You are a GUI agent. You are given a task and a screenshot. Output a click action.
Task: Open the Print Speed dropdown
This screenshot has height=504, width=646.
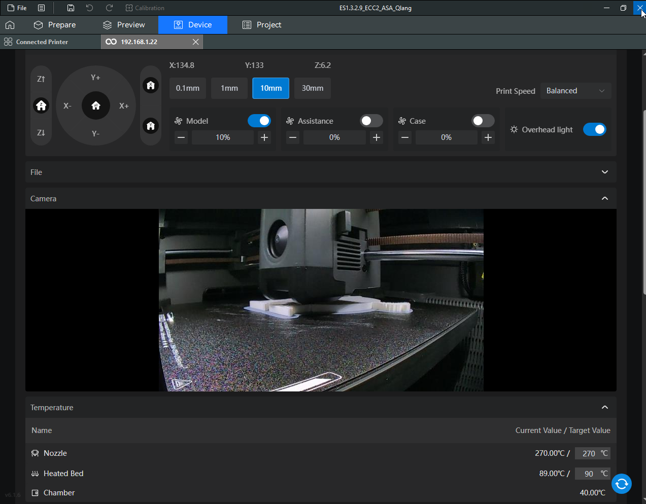575,91
